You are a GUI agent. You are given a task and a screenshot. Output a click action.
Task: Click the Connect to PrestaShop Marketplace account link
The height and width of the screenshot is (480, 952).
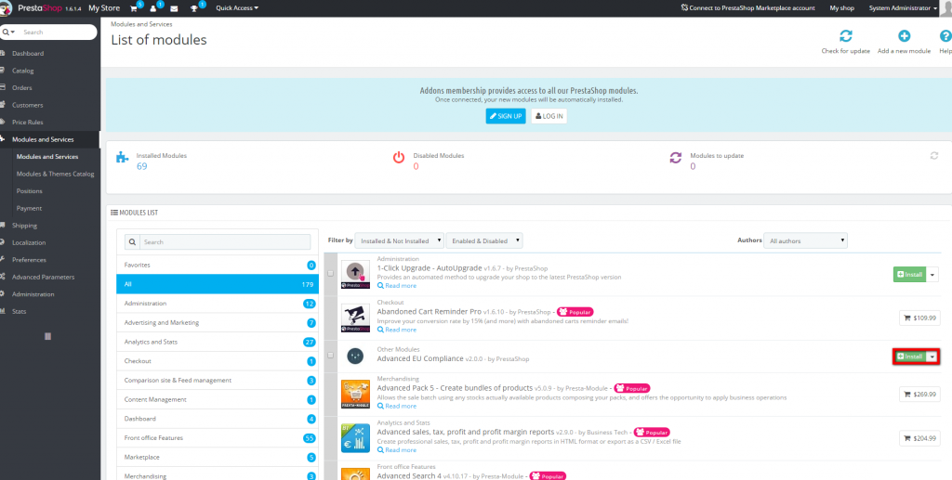click(x=750, y=8)
